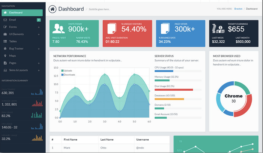Click the Daily Traffic sparkline chart
Image resolution: width=263 pixels, height=153 pixels.
[37, 92]
